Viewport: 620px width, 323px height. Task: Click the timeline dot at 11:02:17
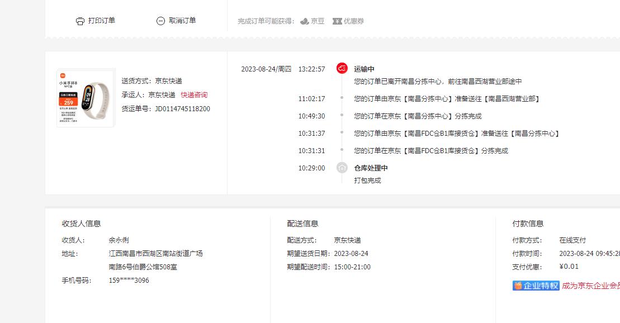pos(342,98)
